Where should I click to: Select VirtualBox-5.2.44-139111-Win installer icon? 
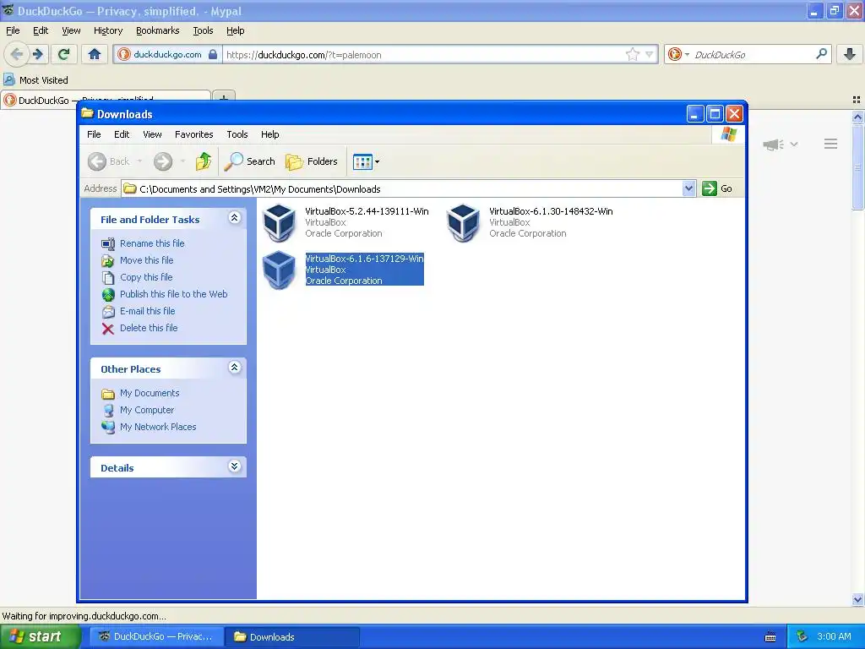(279, 222)
